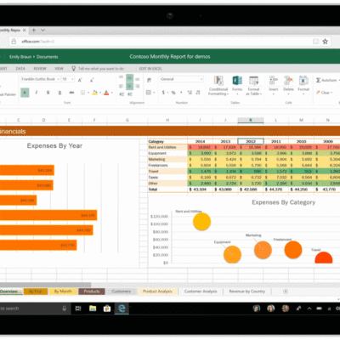Switch to the Product Analysis sheet tab
Viewport: 340px width, 340px height.
click(x=157, y=292)
